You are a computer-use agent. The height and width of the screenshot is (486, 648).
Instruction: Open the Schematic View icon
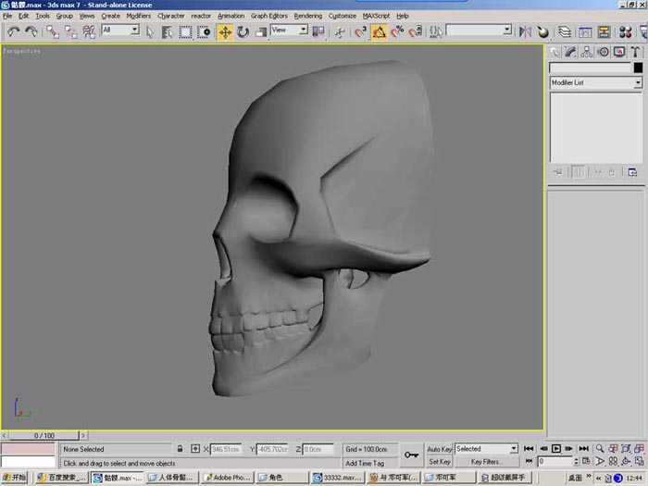(604, 31)
